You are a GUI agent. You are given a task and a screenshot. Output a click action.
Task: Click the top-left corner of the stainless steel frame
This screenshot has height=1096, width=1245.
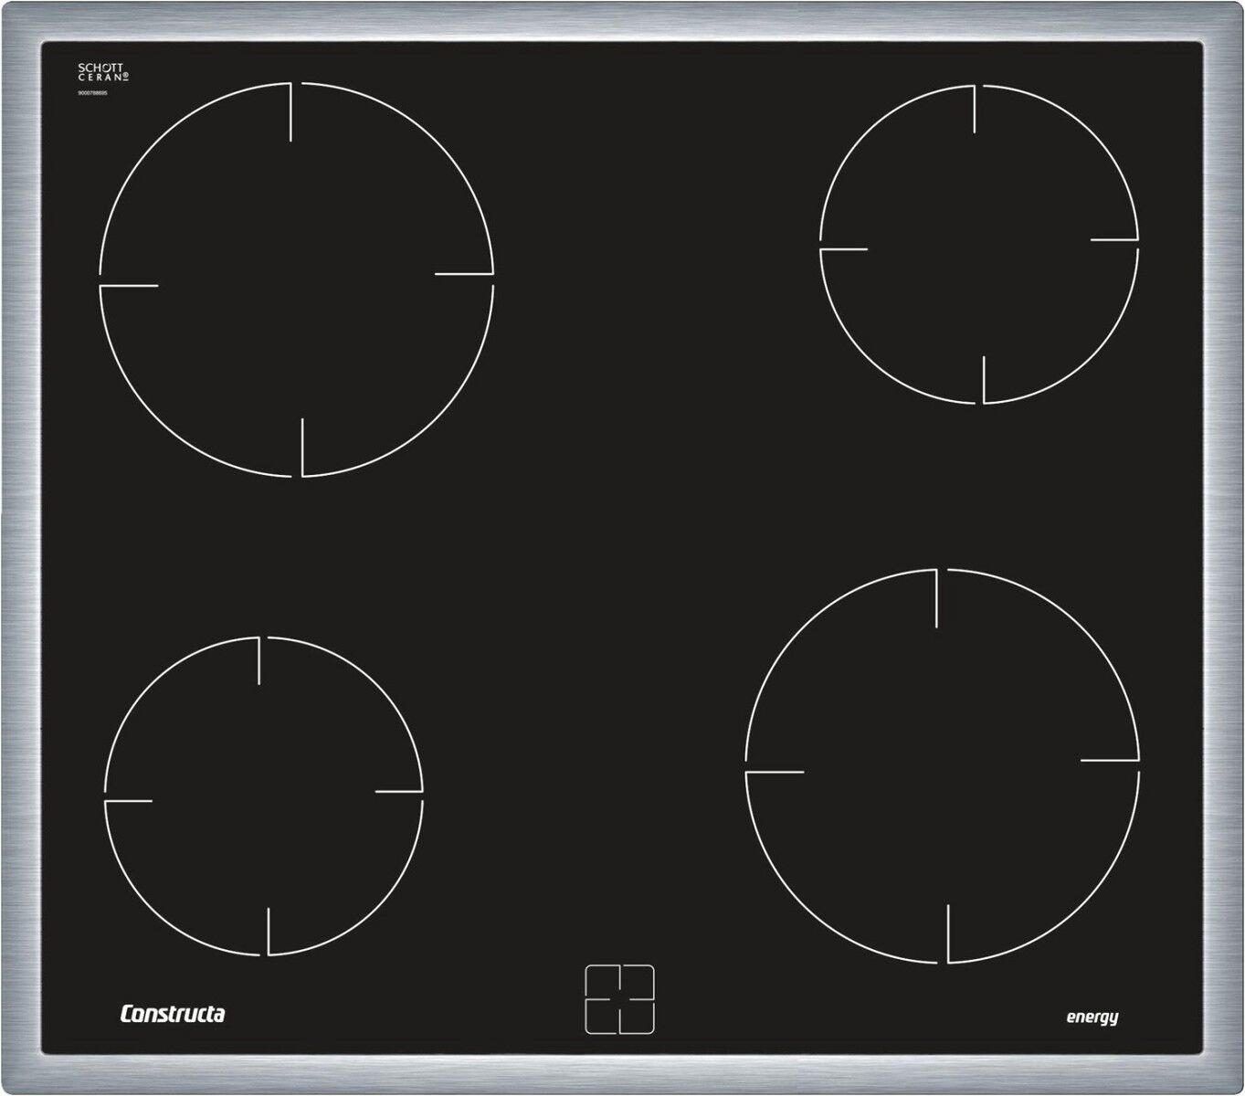tap(20, 20)
